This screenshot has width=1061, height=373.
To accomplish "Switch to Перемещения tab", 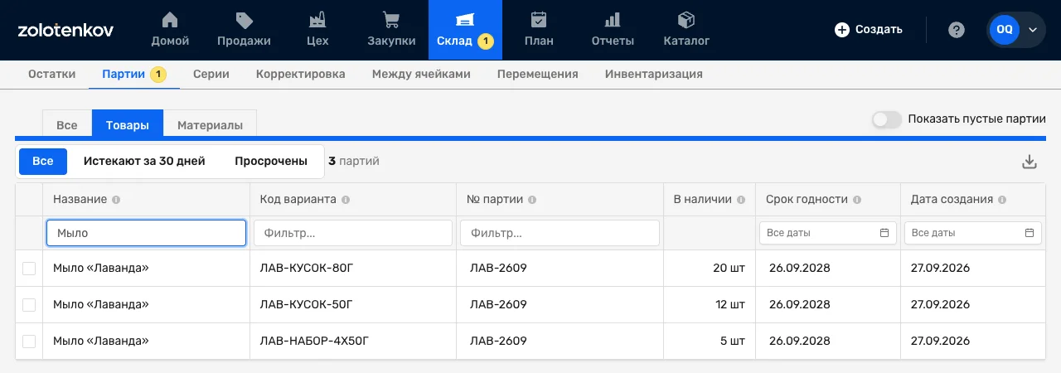I will (x=538, y=74).
